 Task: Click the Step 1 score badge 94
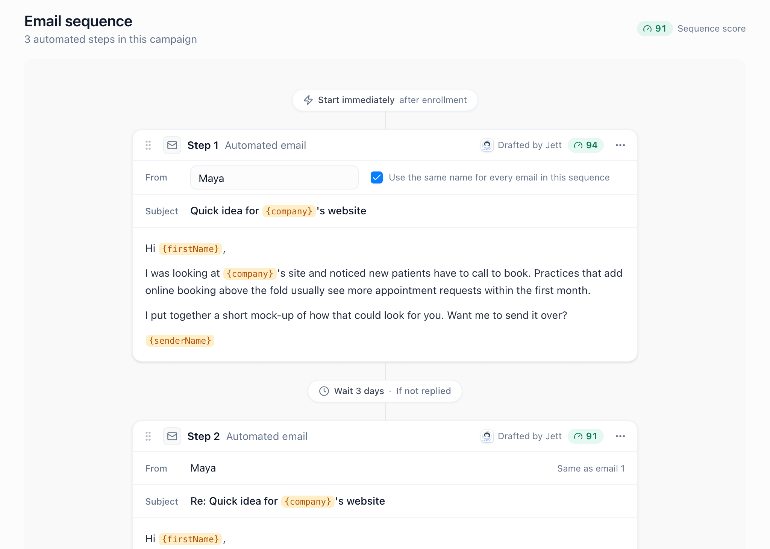coord(586,145)
